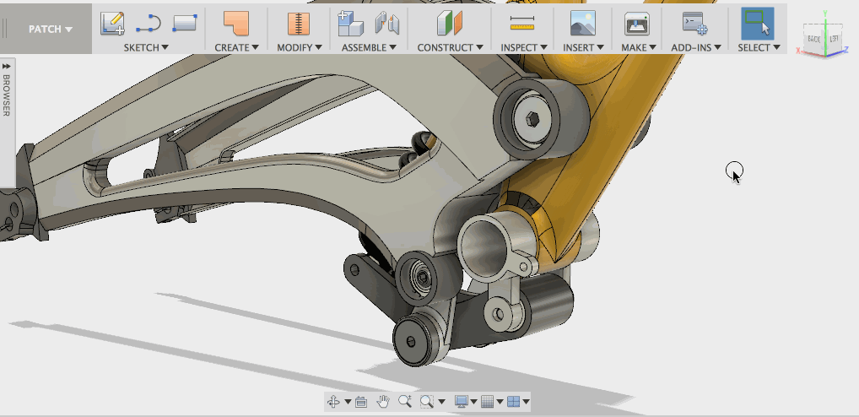This screenshot has height=417, width=859.
Task: Click the Insert image icon
Action: [x=582, y=23]
